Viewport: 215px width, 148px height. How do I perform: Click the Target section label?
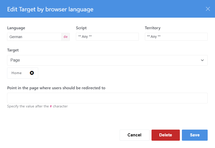(13, 50)
